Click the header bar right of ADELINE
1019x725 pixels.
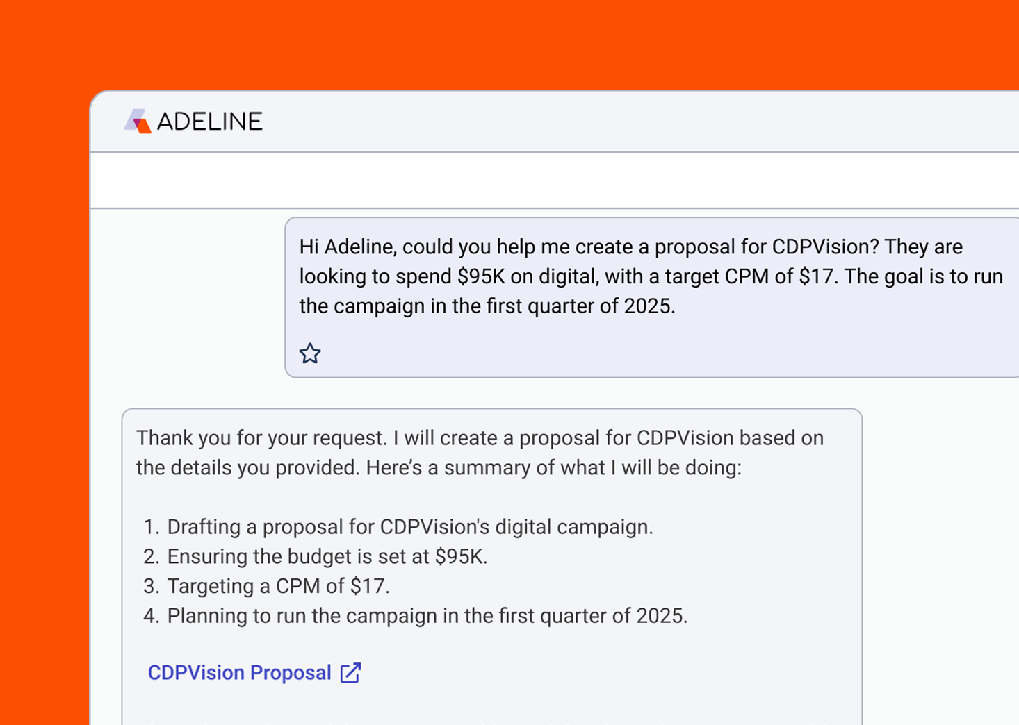click(x=626, y=122)
